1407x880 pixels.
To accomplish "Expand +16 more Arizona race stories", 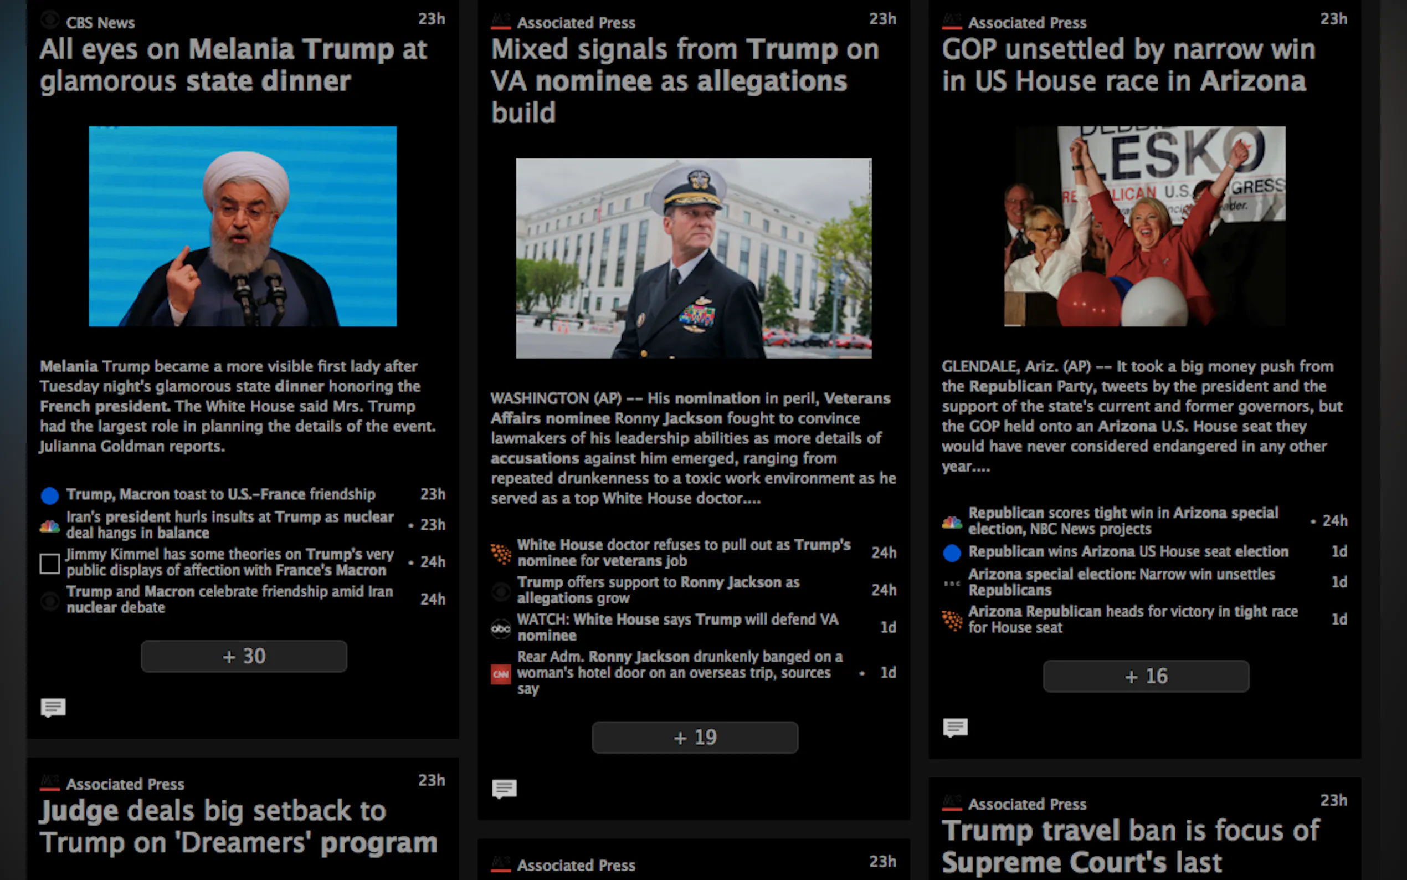I will tap(1146, 676).
